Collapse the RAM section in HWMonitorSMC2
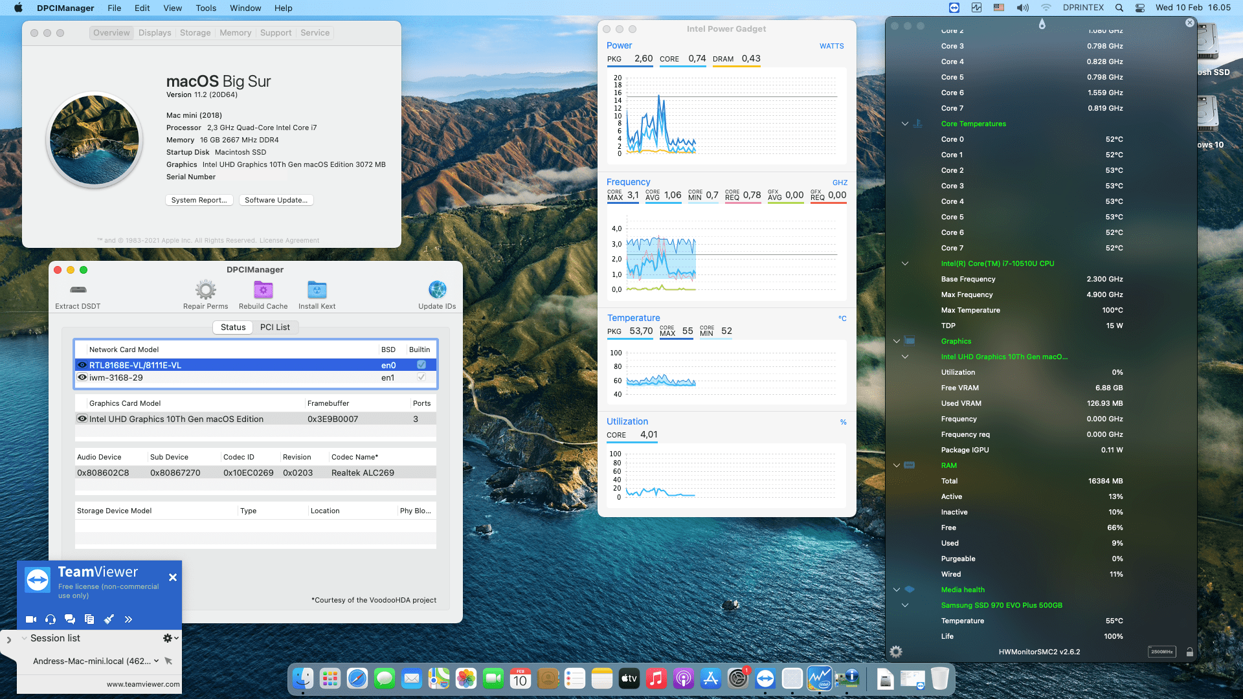 pyautogui.click(x=896, y=465)
